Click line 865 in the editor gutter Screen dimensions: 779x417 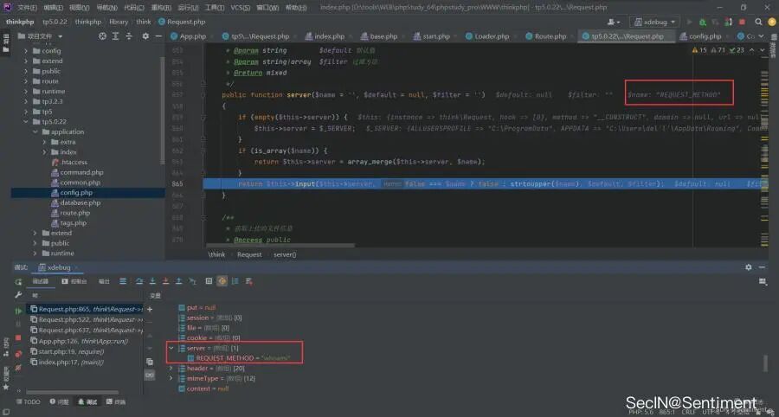(x=177, y=183)
